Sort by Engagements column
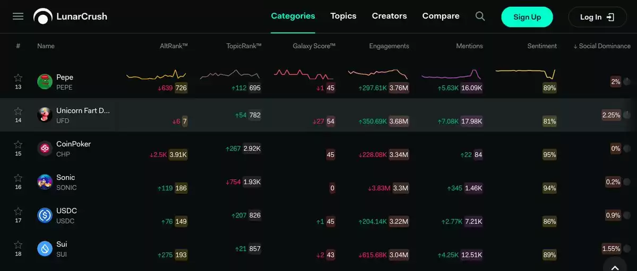637x271 pixels. [389, 46]
